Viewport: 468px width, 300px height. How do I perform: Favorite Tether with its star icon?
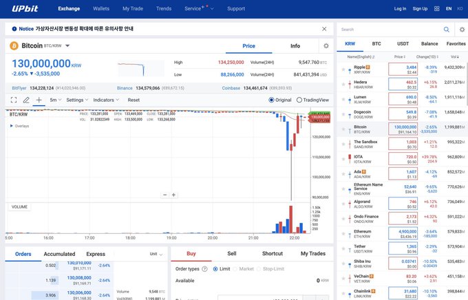[x=343, y=248]
